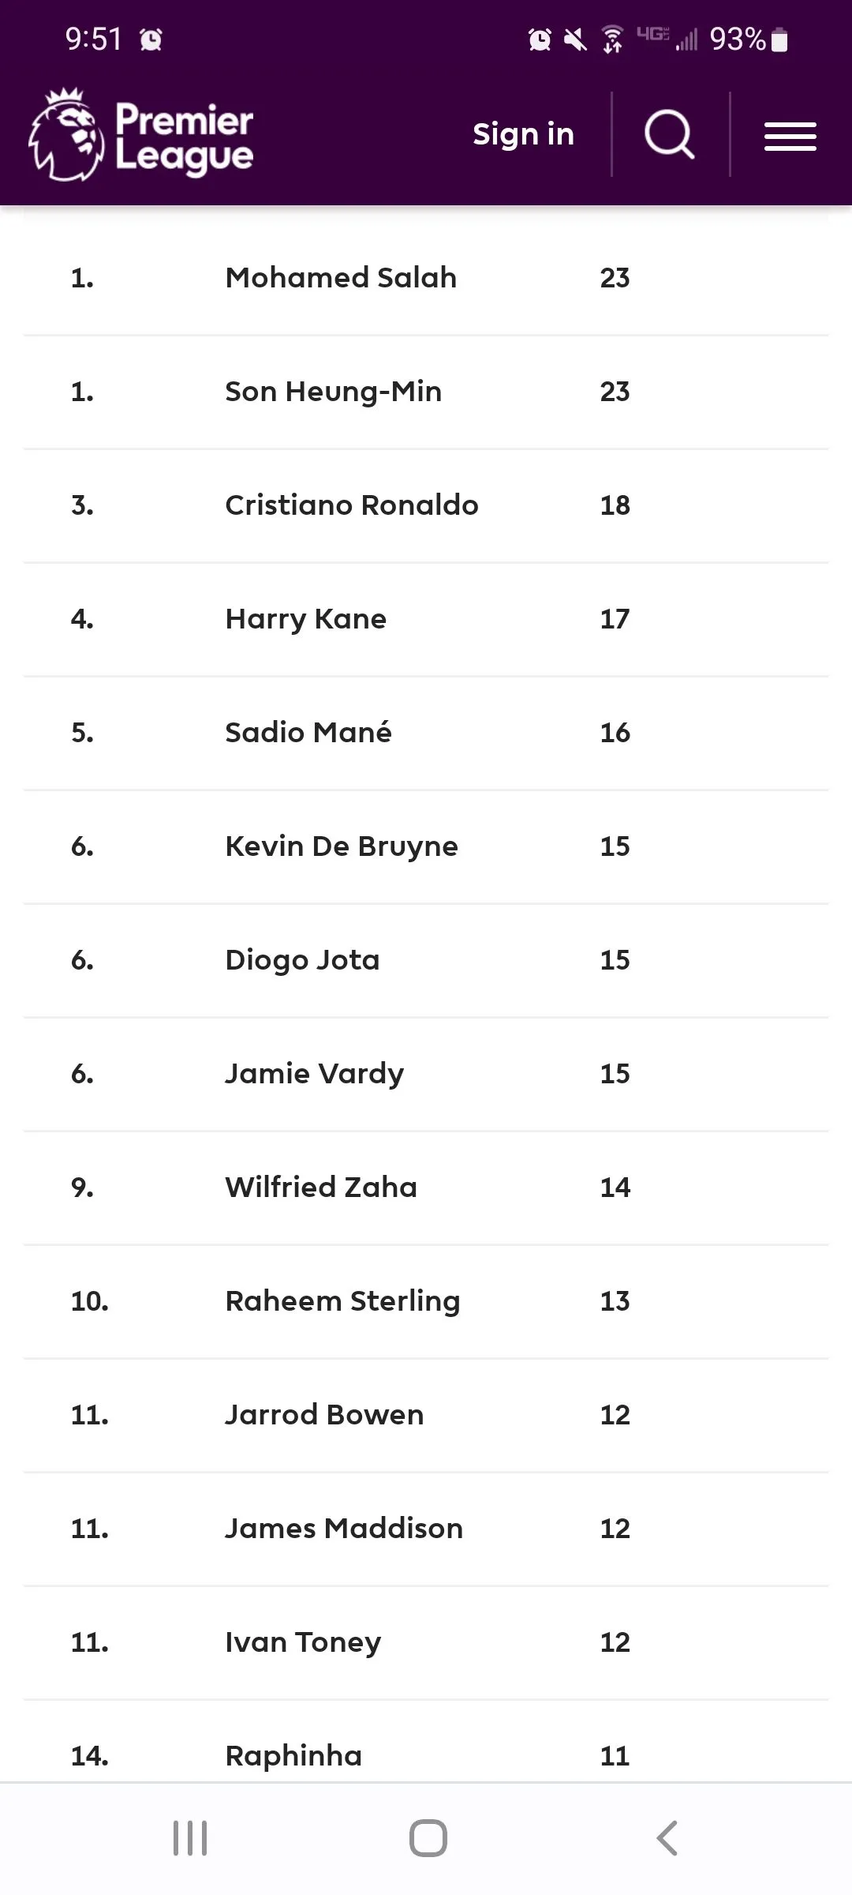
Task: Tap Android recent apps button
Action: tap(190, 1837)
